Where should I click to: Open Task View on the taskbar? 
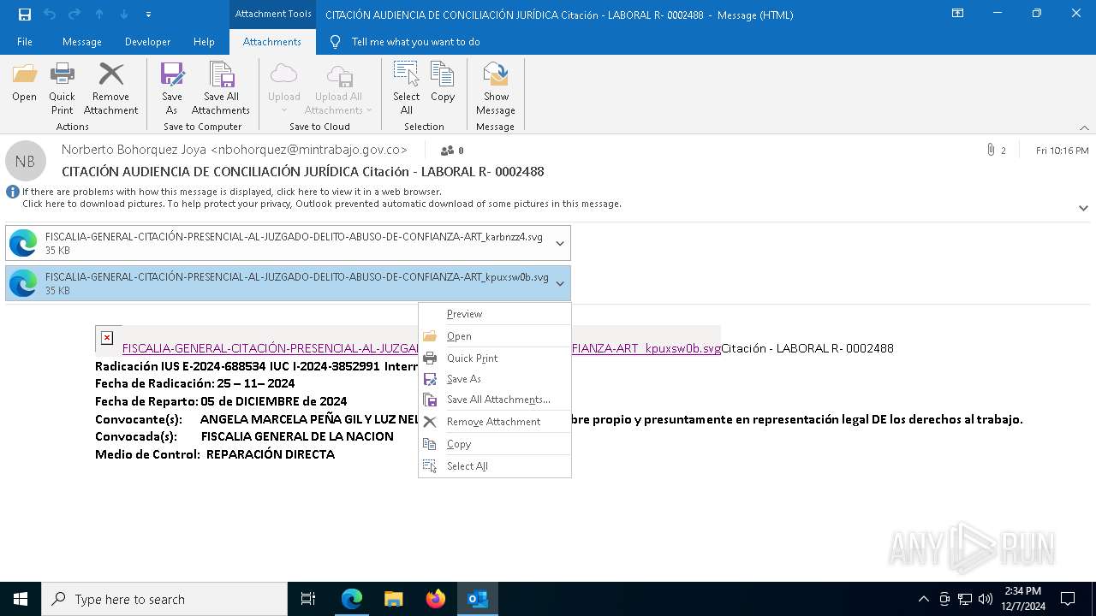tap(308, 599)
